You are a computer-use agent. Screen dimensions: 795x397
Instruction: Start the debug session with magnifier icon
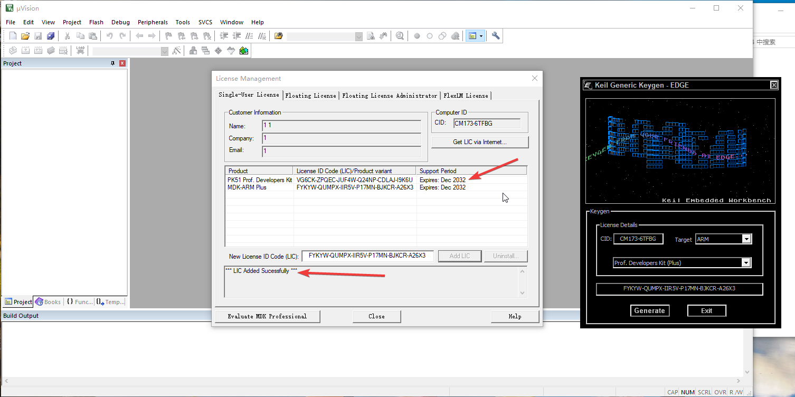[400, 36]
